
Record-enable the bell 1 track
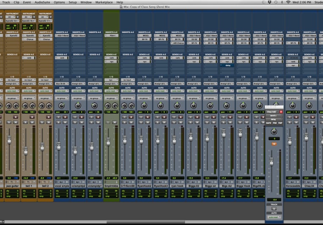[32, 117]
